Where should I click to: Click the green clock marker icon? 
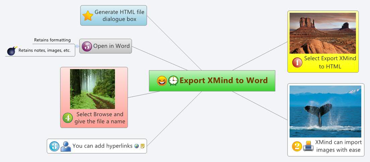point(173,81)
